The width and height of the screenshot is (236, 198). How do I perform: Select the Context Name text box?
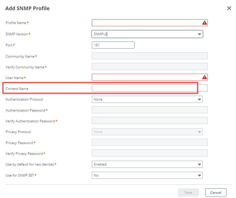tap(150, 88)
